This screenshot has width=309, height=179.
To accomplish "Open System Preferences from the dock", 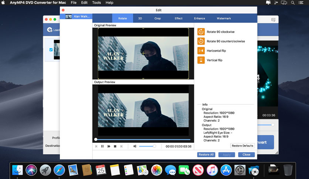I will (x=240, y=170).
